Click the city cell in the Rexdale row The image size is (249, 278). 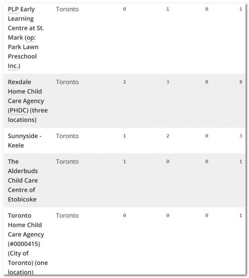67,82
